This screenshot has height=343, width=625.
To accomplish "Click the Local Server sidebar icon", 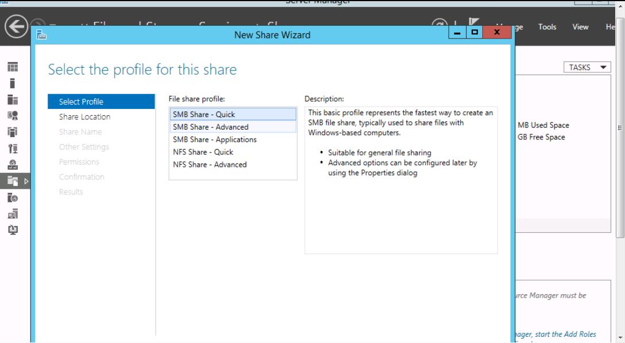I will pos(11,83).
